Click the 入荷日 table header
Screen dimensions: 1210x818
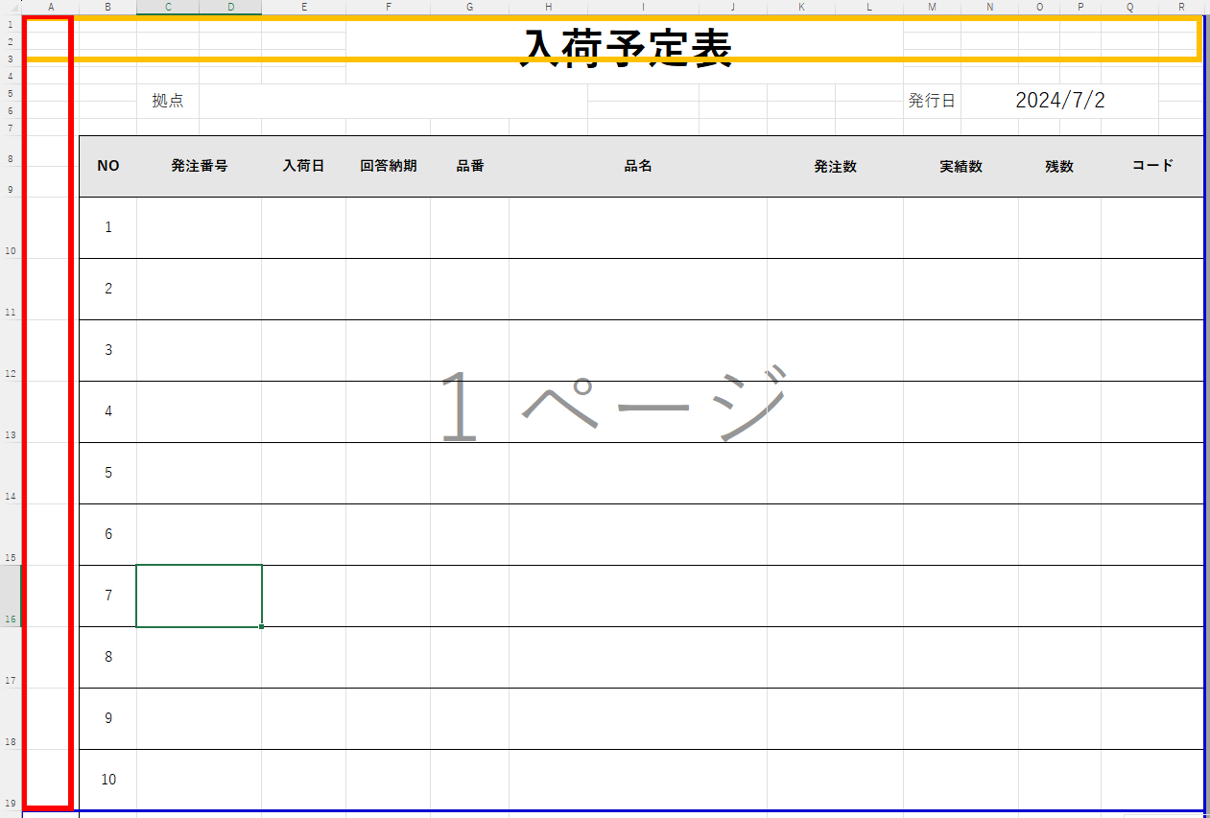pyautogui.click(x=303, y=166)
